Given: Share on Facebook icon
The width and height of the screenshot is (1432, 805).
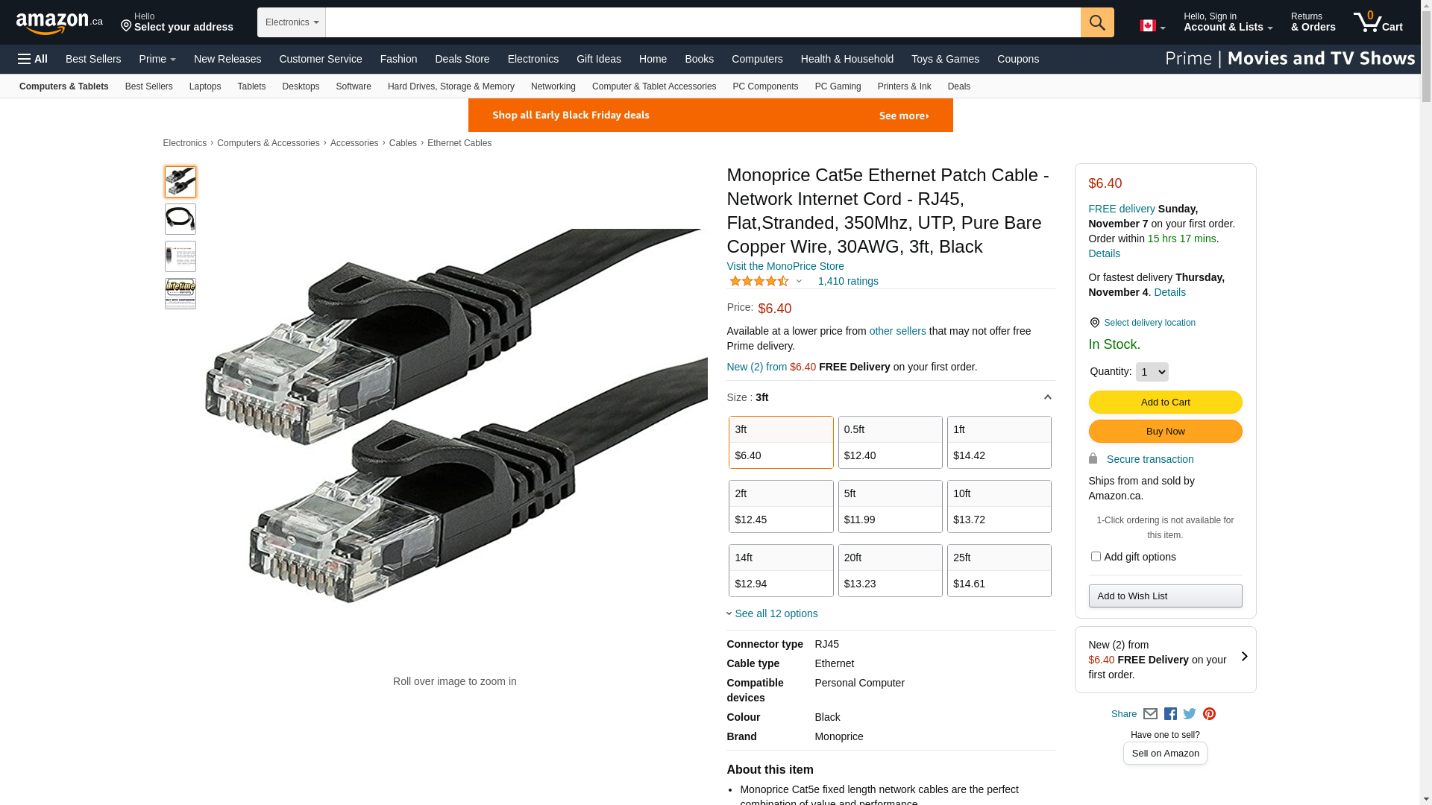Looking at the screenshot, I should pyautogui.click(x=1170, y=714).
